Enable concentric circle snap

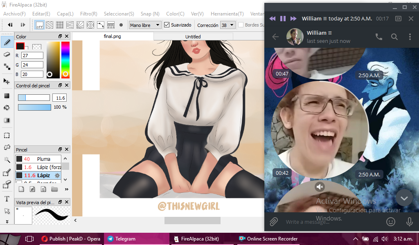pos(90,25)
